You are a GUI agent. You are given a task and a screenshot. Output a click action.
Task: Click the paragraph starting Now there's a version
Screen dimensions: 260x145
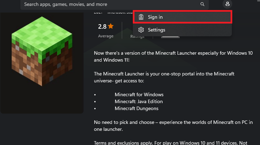(x=173, y=56)
